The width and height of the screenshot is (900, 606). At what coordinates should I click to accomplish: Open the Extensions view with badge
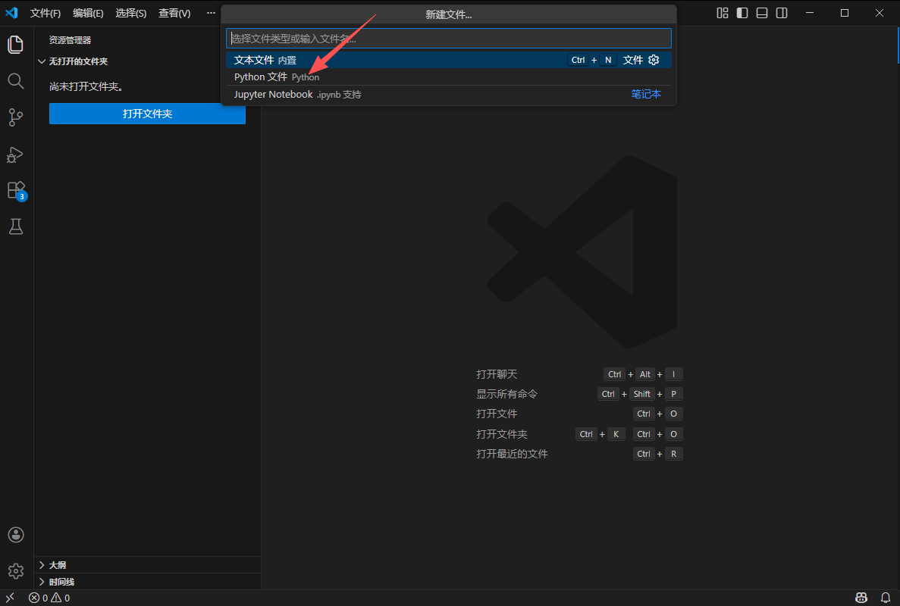tap(16, 190)
